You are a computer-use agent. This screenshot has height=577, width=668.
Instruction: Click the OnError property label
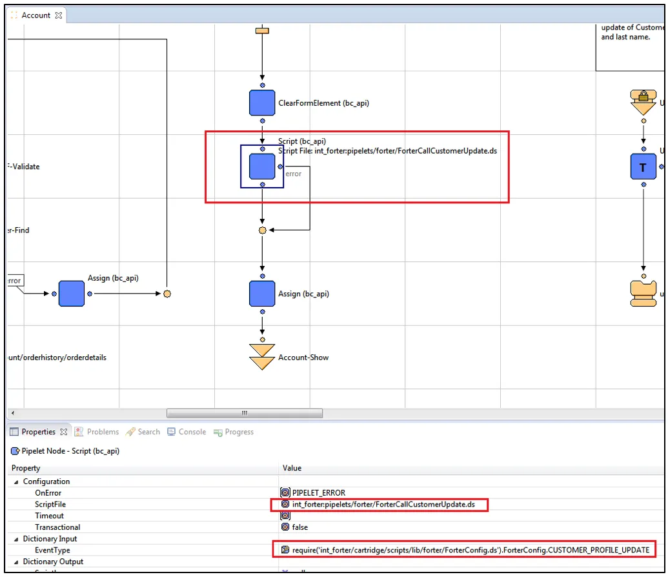click(x=48, y=492)
